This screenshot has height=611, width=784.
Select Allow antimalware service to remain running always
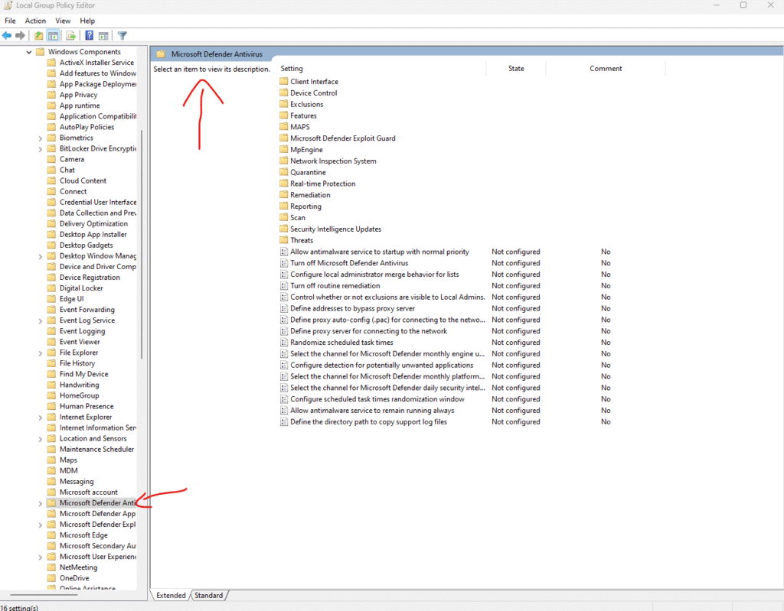tap(372, 411)
